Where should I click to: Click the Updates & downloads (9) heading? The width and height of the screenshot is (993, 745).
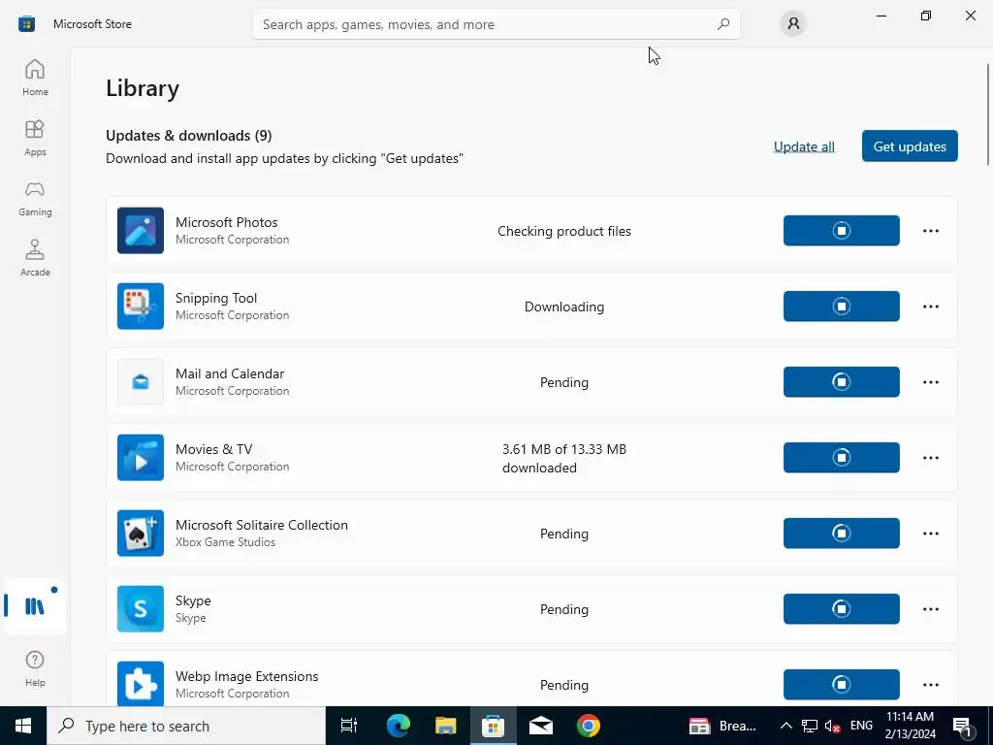(x=189, y=136)
